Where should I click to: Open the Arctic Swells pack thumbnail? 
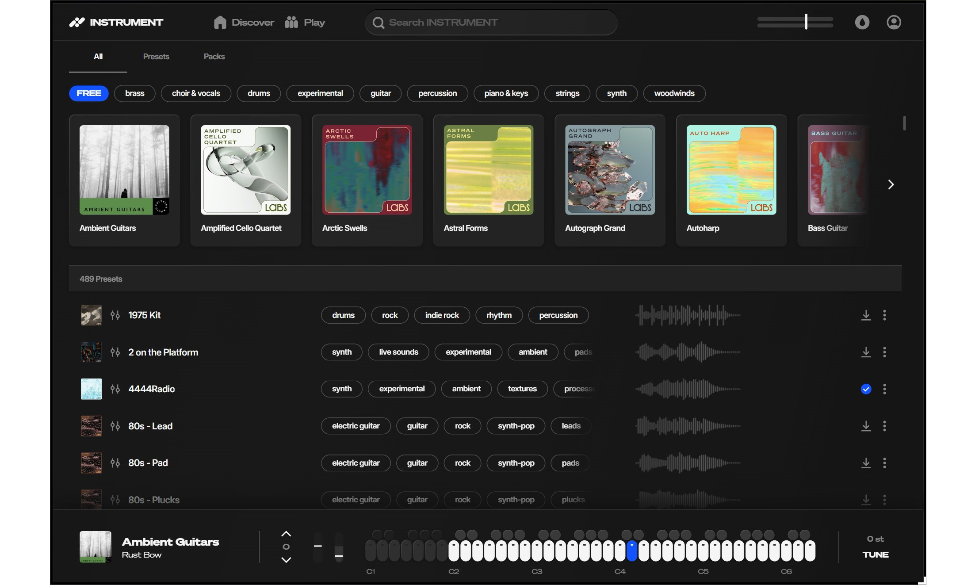367,170
